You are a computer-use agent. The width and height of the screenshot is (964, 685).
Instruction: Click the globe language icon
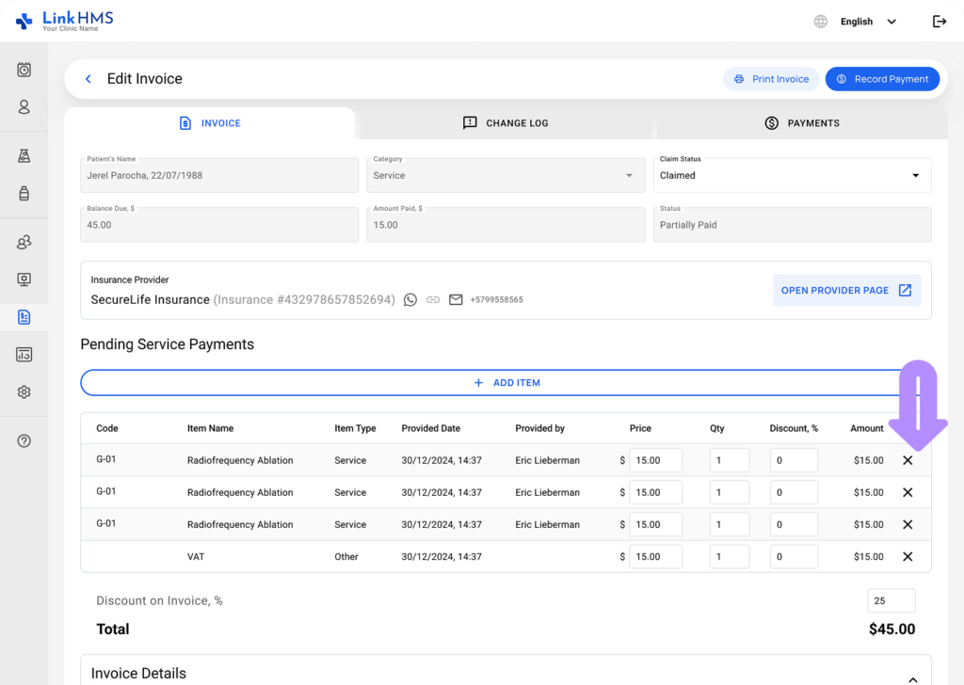coord(820,22)
